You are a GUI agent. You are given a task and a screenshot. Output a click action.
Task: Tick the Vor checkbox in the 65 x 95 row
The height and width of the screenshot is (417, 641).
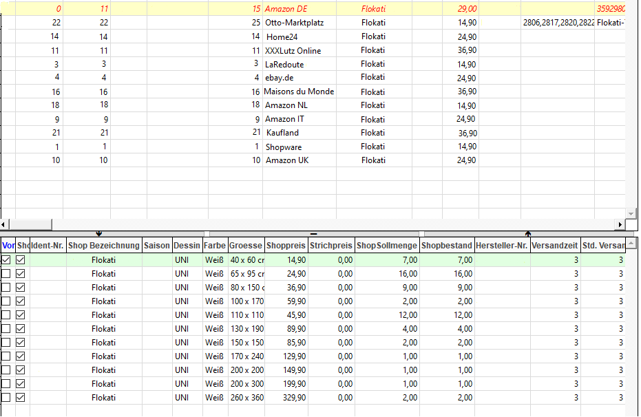(6, 274)
